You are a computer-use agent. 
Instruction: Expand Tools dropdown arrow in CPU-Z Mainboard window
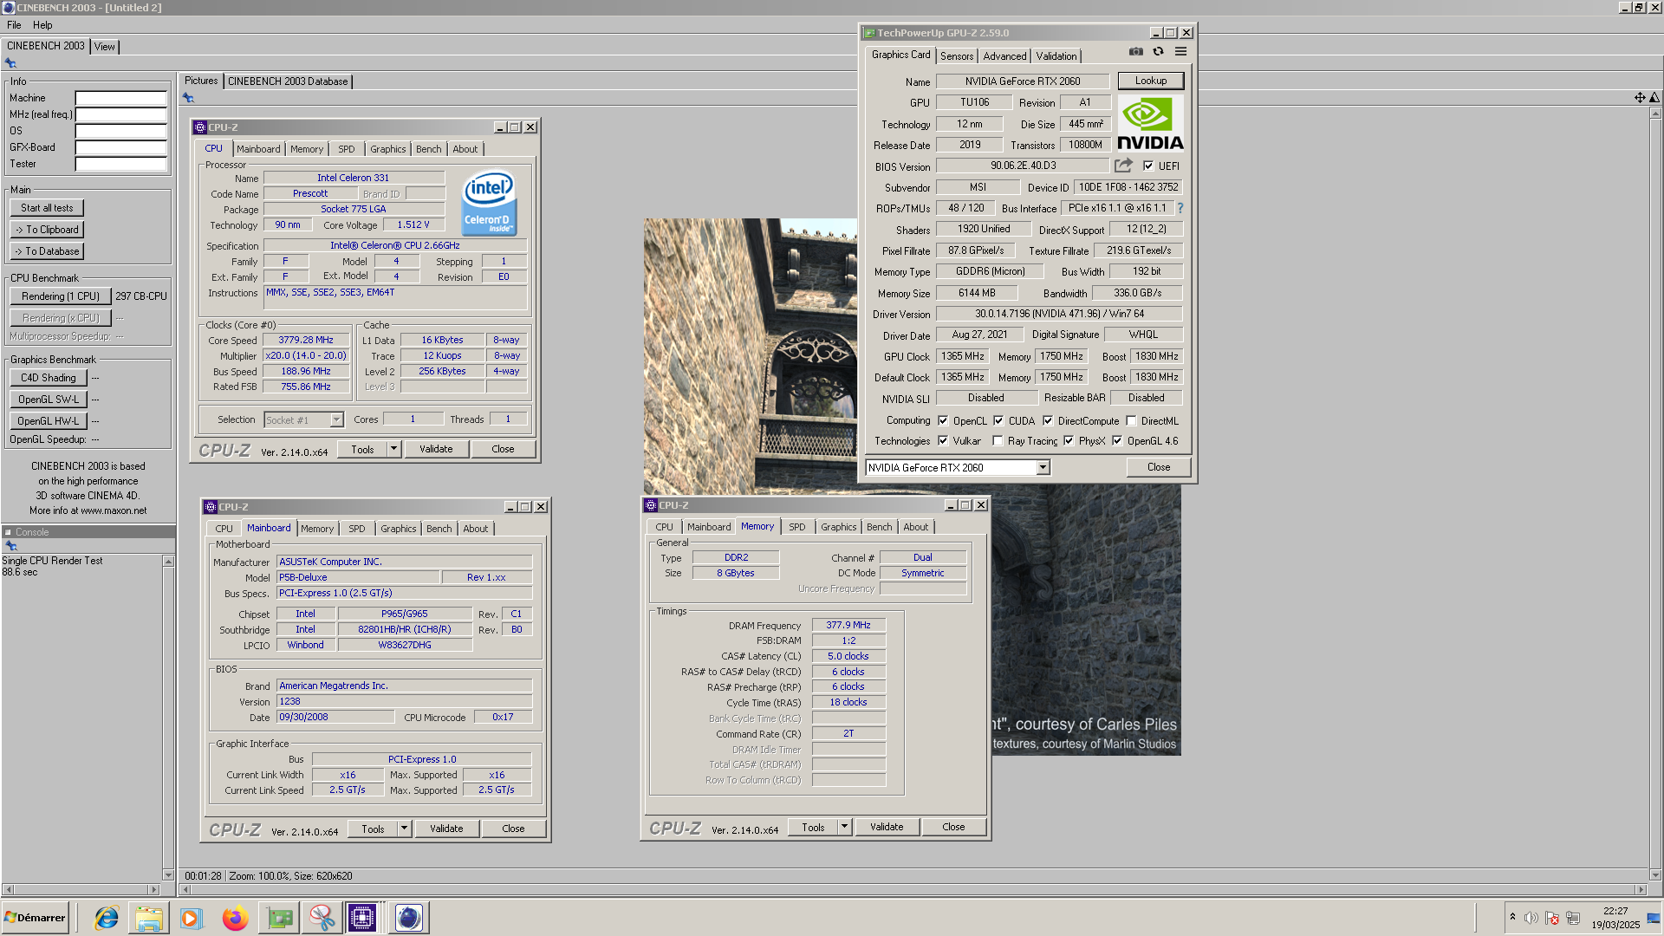(404, 829)
